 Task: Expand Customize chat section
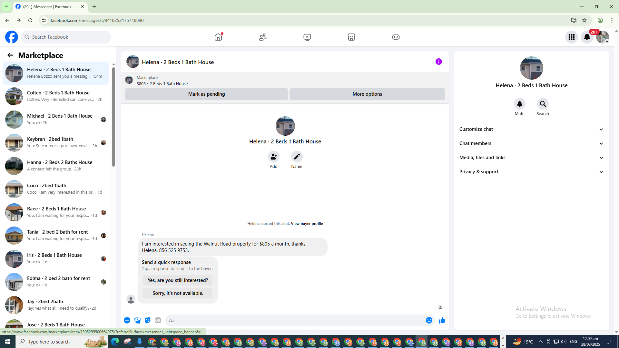point(532,129)
